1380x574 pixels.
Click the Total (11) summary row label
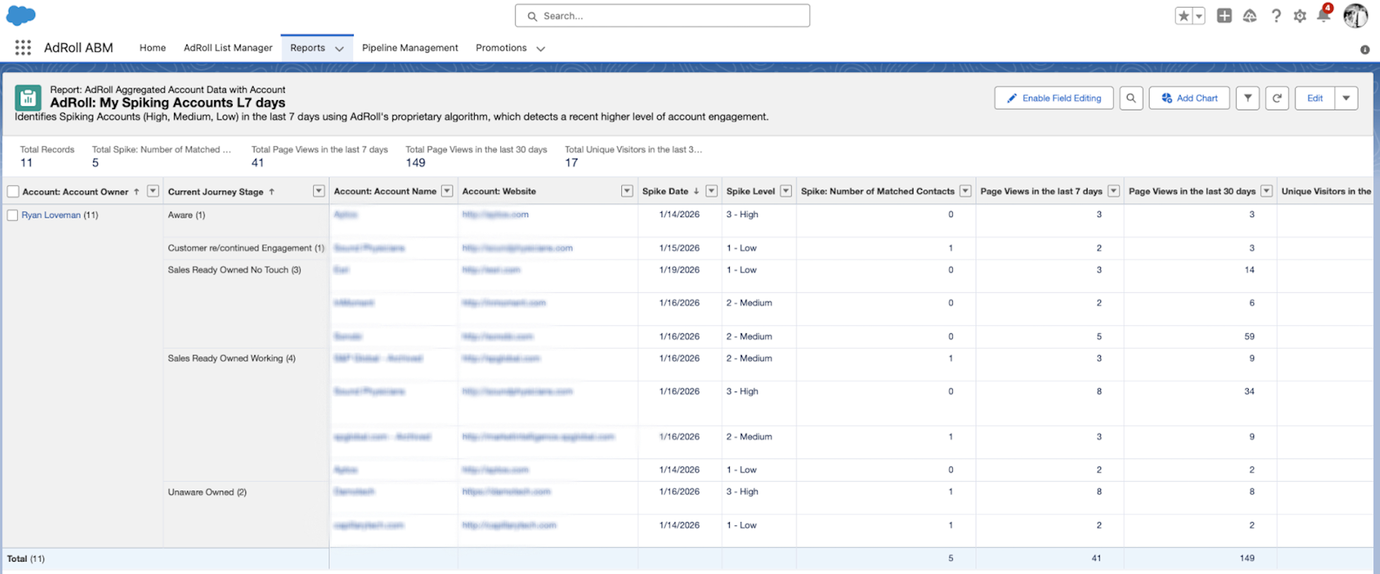(x=26, y=559)
